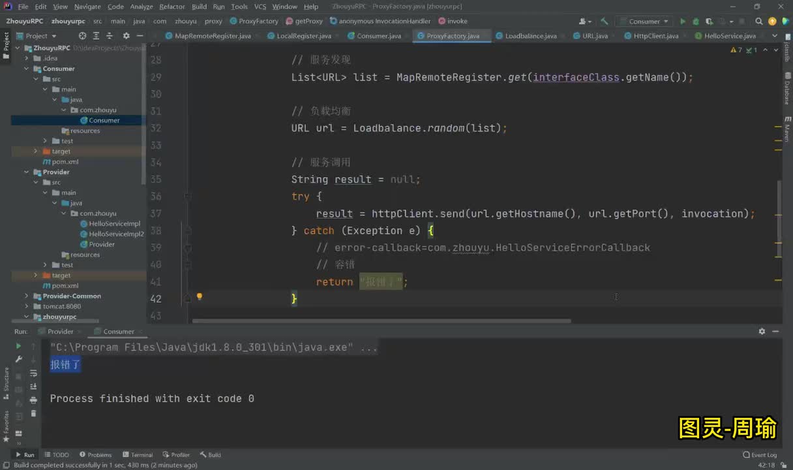
Task: Open the account user icon dropdown
Action: [585, 22]
